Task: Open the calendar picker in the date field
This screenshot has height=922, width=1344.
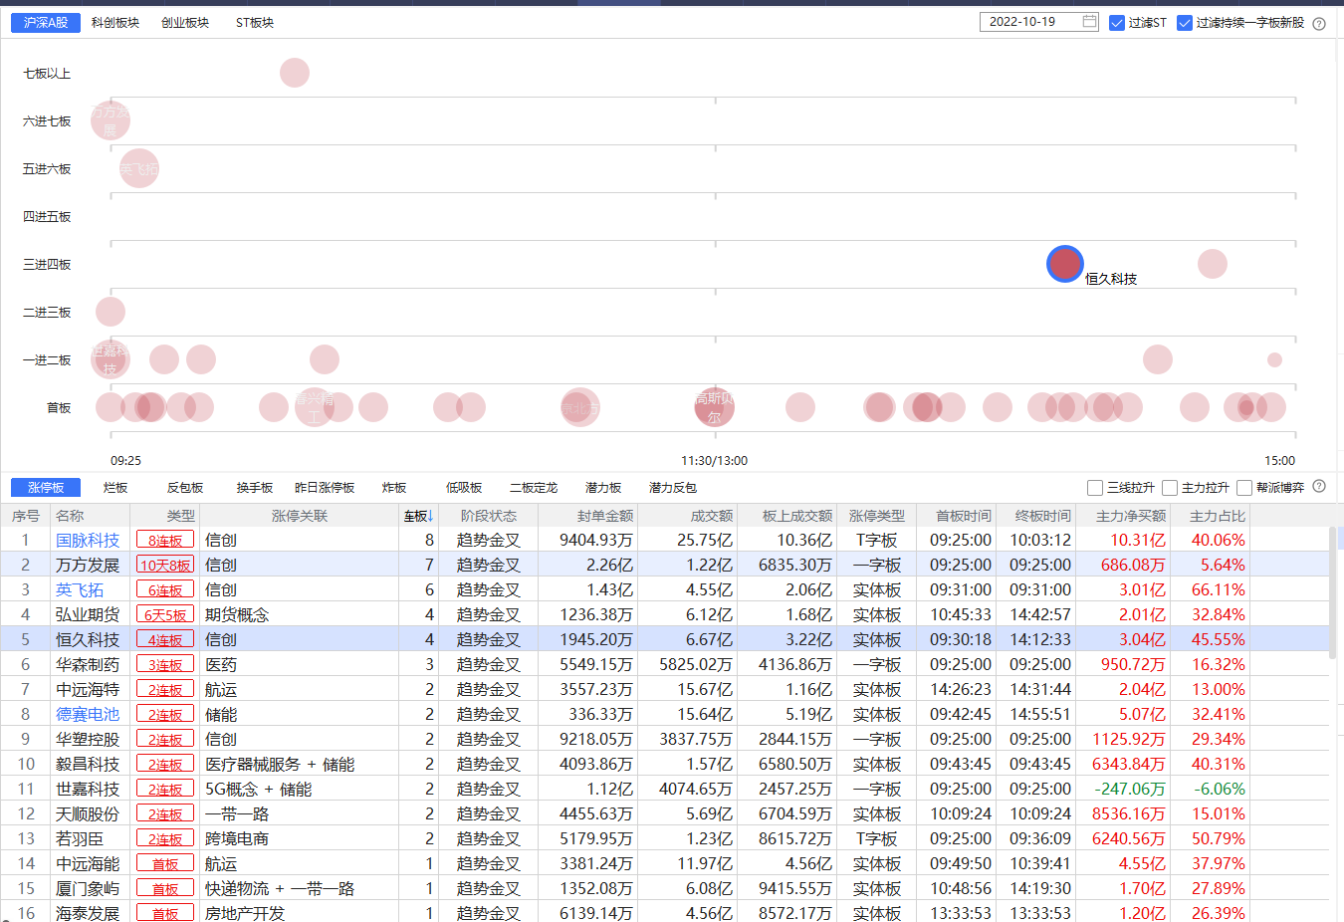Action: pos(1089,21)
